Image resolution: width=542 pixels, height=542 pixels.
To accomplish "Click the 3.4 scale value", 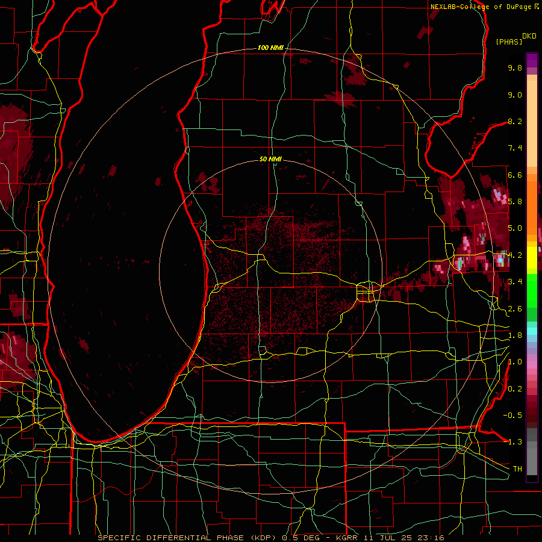I will point(515,282).
